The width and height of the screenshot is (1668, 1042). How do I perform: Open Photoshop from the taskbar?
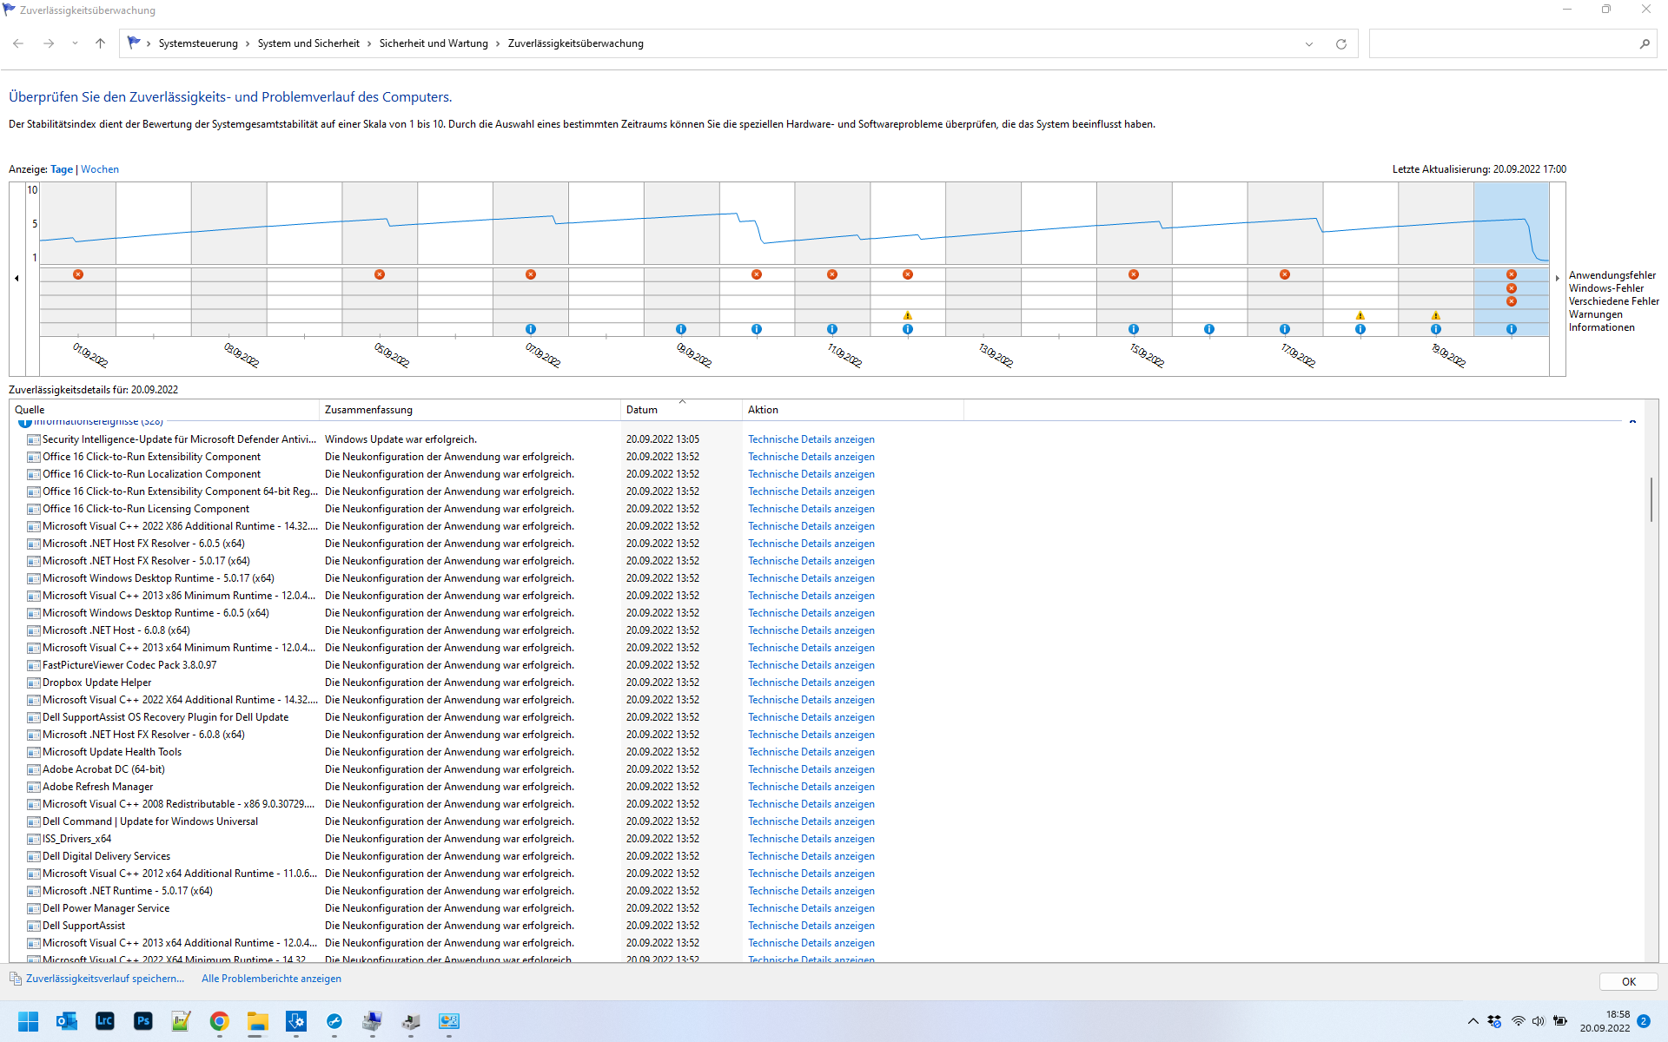pos(142,1021)
